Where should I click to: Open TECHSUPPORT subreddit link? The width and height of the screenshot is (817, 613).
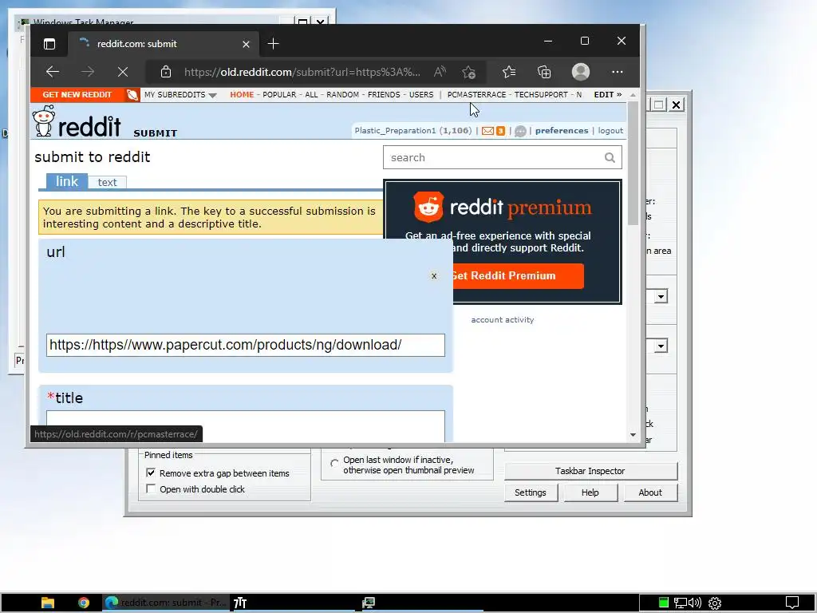(541, 95)
